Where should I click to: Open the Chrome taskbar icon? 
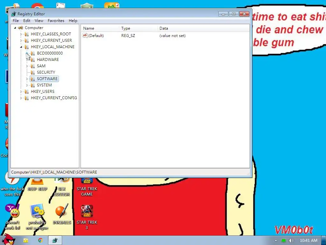(x=40, y=241)
